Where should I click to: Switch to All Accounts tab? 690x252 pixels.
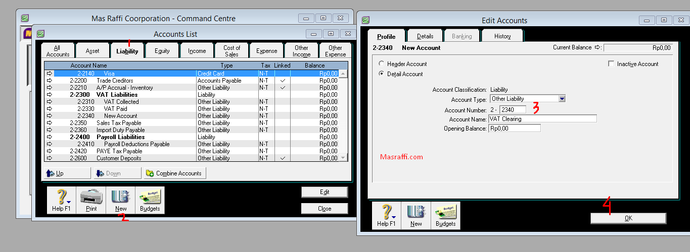click(x=58, y=51)
